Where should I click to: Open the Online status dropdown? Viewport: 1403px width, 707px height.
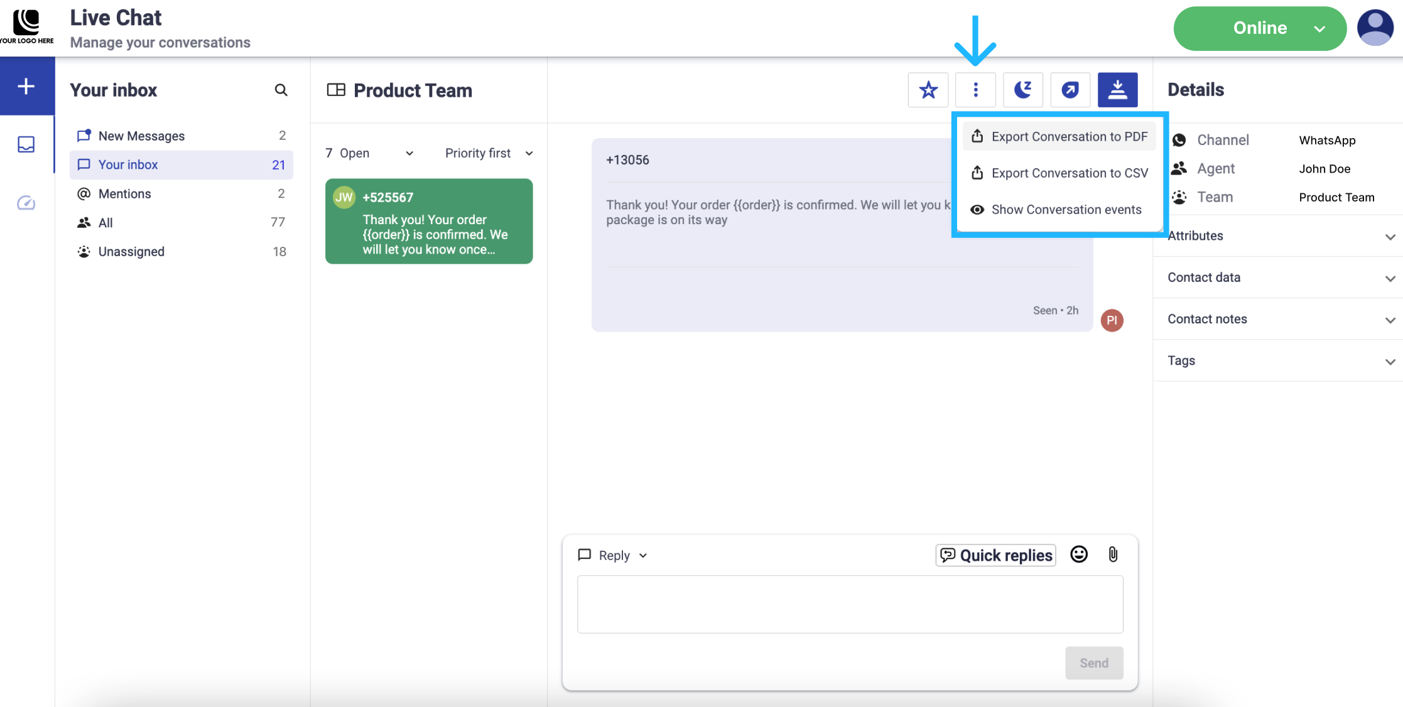1260,28
